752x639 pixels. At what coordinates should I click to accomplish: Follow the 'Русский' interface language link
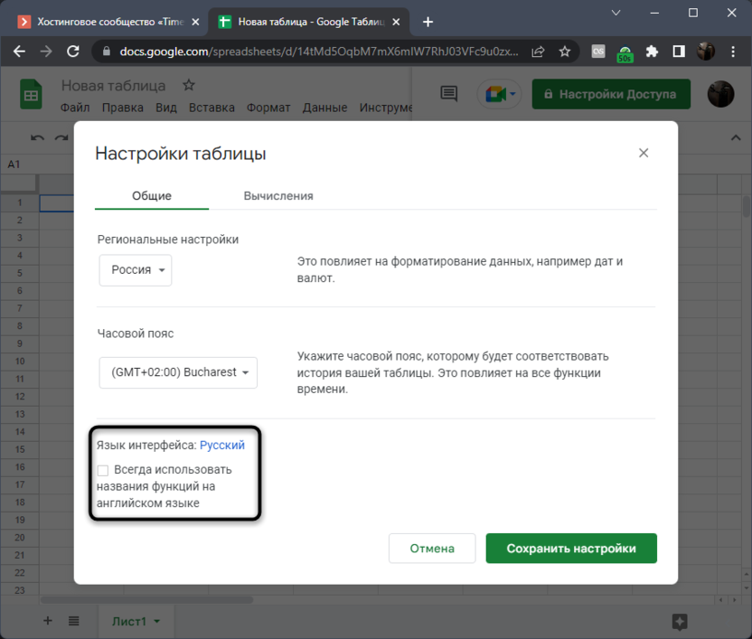tap(222, 445)
